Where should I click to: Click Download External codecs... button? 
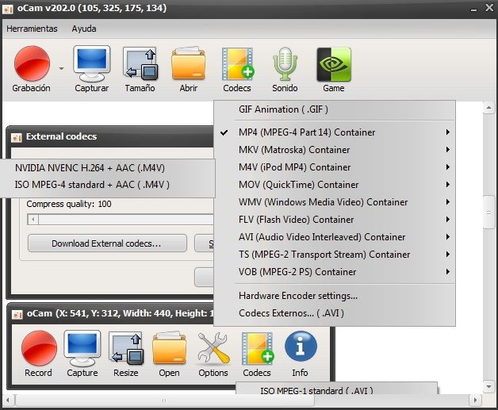pos(107,243)
